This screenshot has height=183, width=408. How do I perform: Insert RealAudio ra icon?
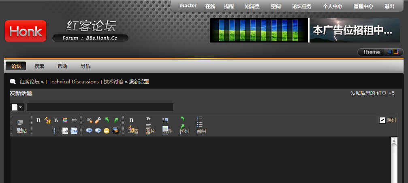98,131
